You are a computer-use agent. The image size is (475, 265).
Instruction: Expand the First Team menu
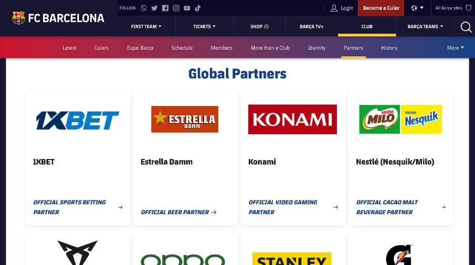146,26
